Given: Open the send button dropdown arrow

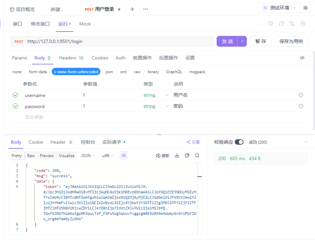Looking at the screenshot, I should 242,41.
